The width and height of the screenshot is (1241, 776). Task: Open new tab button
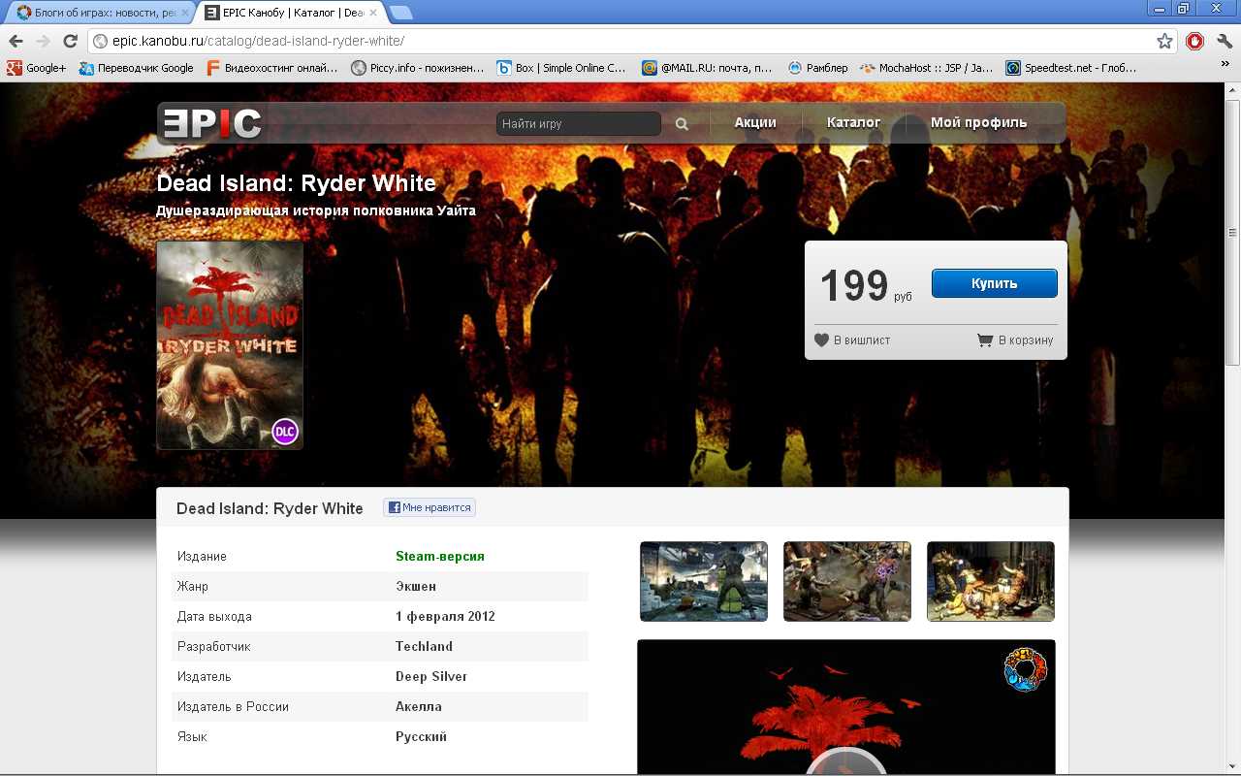pos(400,13)
